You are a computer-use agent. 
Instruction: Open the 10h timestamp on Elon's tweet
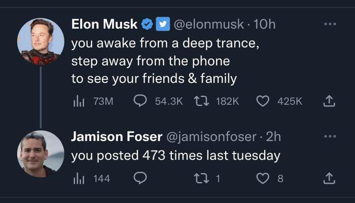pyautogui.click(x=264, y=24)
